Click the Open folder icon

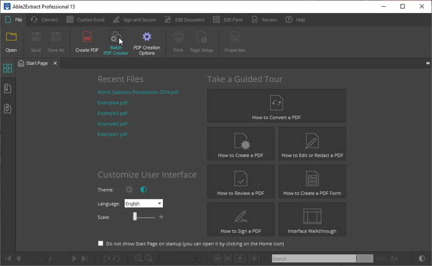[11, 38]
